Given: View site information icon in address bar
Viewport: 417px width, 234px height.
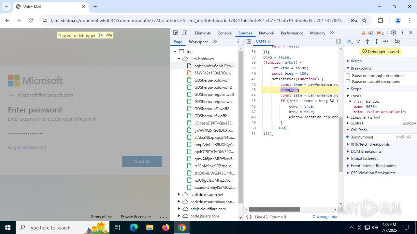Looking at the screenshot, I should [45, 20].
